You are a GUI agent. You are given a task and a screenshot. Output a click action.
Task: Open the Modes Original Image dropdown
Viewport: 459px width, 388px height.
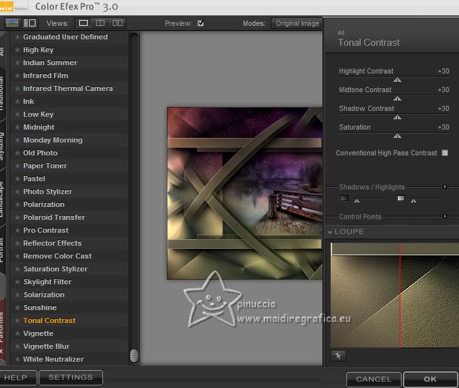click(x=297, y=23)
